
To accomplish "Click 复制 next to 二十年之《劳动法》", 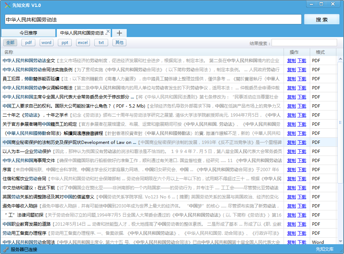I will point(292,115).
